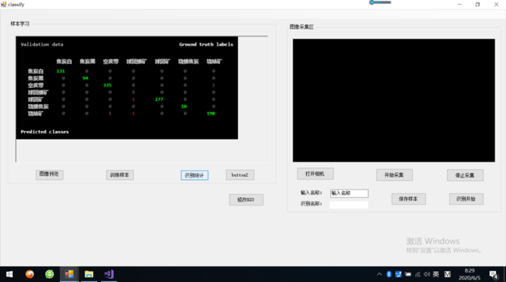Click the 训练样本 button

[120, 175]
